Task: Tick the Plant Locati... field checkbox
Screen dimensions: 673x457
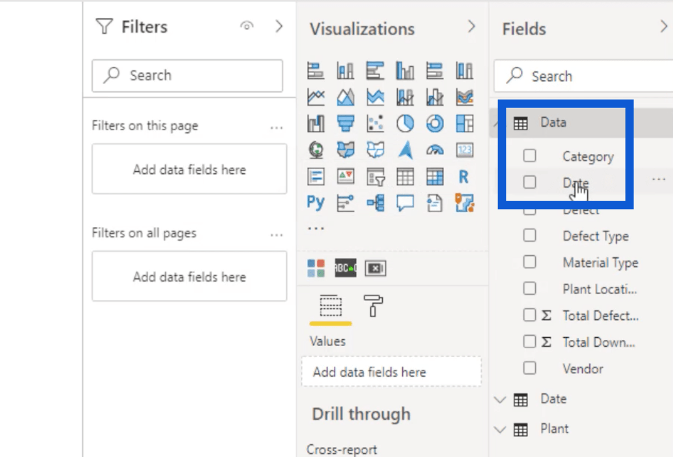Action: (529, 289)
